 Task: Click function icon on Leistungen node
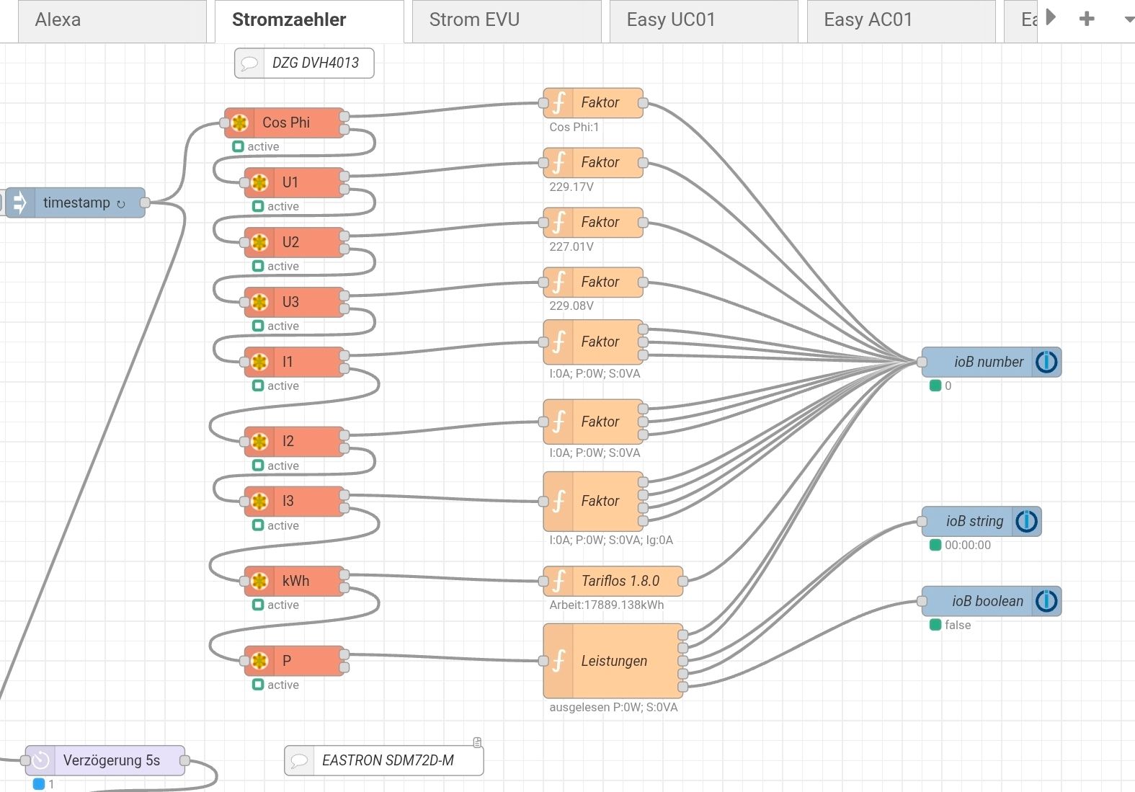(558, 661)
